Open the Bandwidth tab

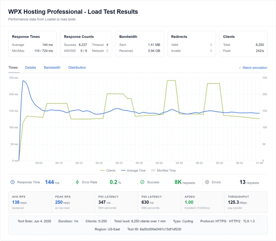(52, 68)
